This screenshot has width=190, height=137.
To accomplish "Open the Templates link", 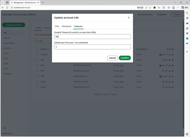I will [x=162, y=14].
